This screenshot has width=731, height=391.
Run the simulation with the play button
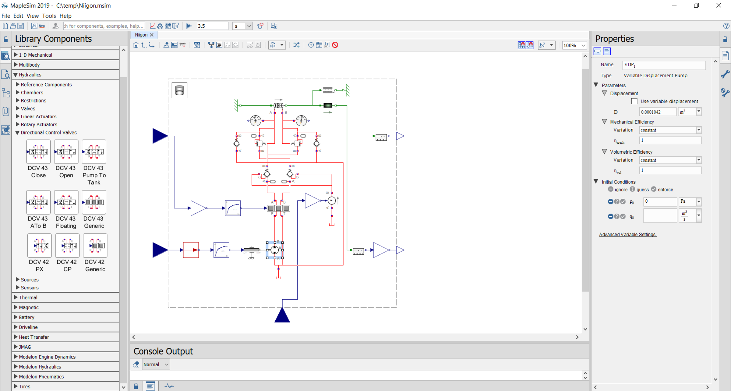coord(189,26)
